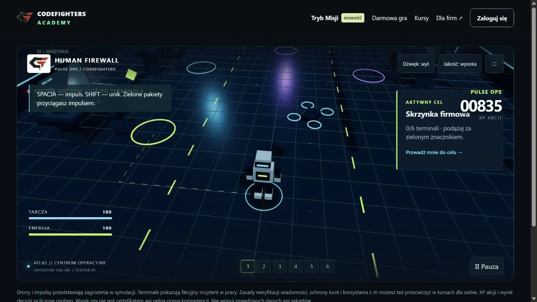This screenshot has height=302, width=537.
Task: Select level 3 in the level selector
Action: click(x=280, y=266)
